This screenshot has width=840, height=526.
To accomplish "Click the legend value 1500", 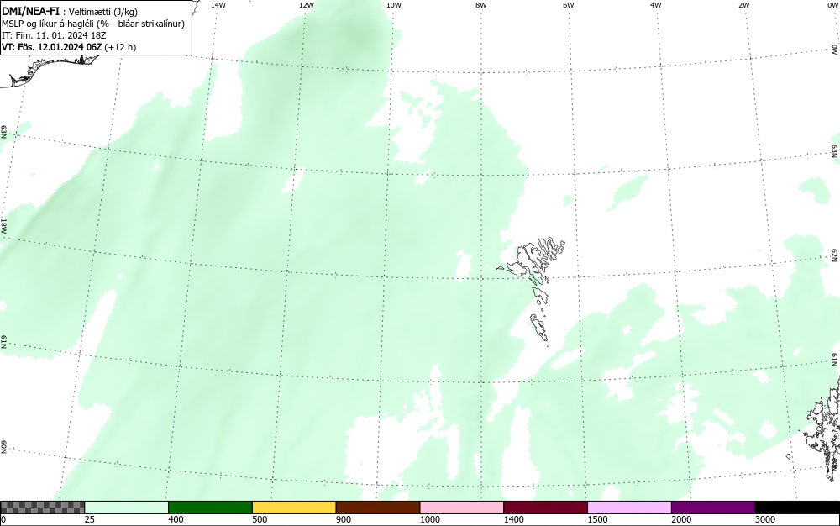I will (597, 519).
